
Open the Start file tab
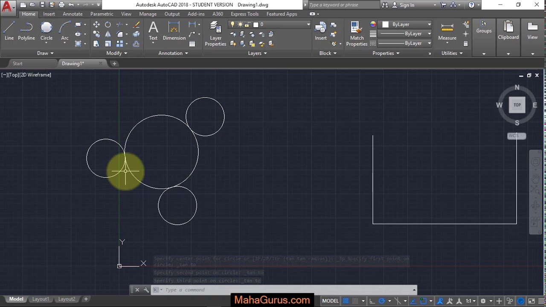(17, 64)
